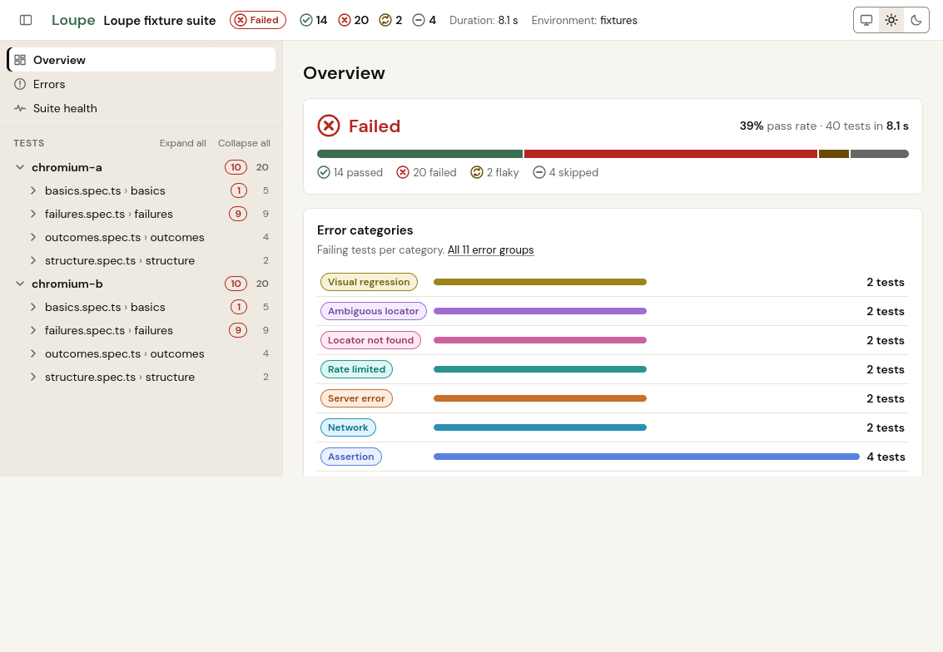The height and width of the screenshot is (652, 943).
Task: Click the 4 skipped legend item
Action: 565,172
